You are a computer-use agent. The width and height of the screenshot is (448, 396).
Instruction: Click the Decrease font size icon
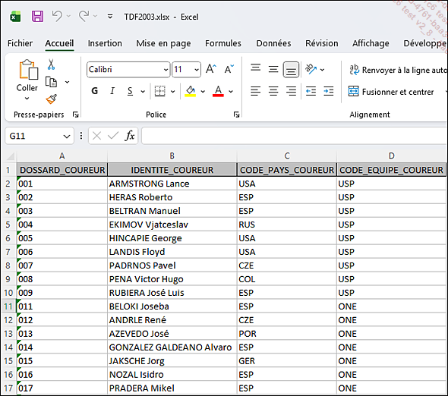click(229, 69)
